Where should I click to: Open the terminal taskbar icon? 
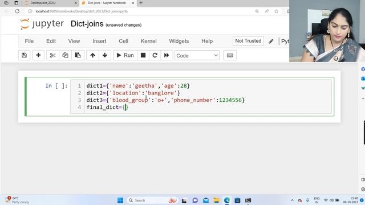248,200
